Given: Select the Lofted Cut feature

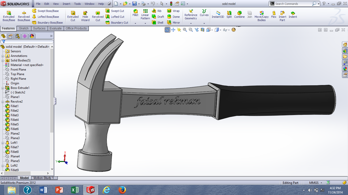Looking at the screenshot, I should (x=115, y=17).
